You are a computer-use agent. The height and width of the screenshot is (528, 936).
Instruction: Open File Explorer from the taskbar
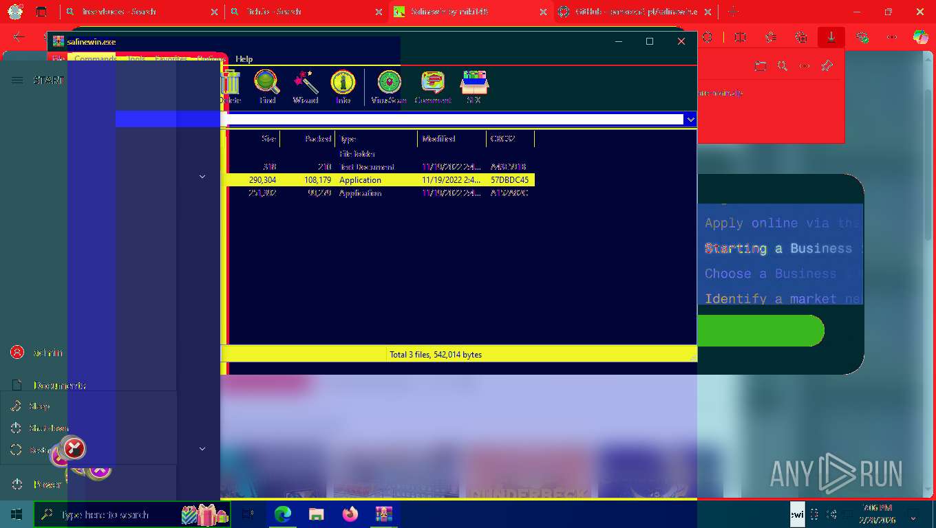click(316, 514)
